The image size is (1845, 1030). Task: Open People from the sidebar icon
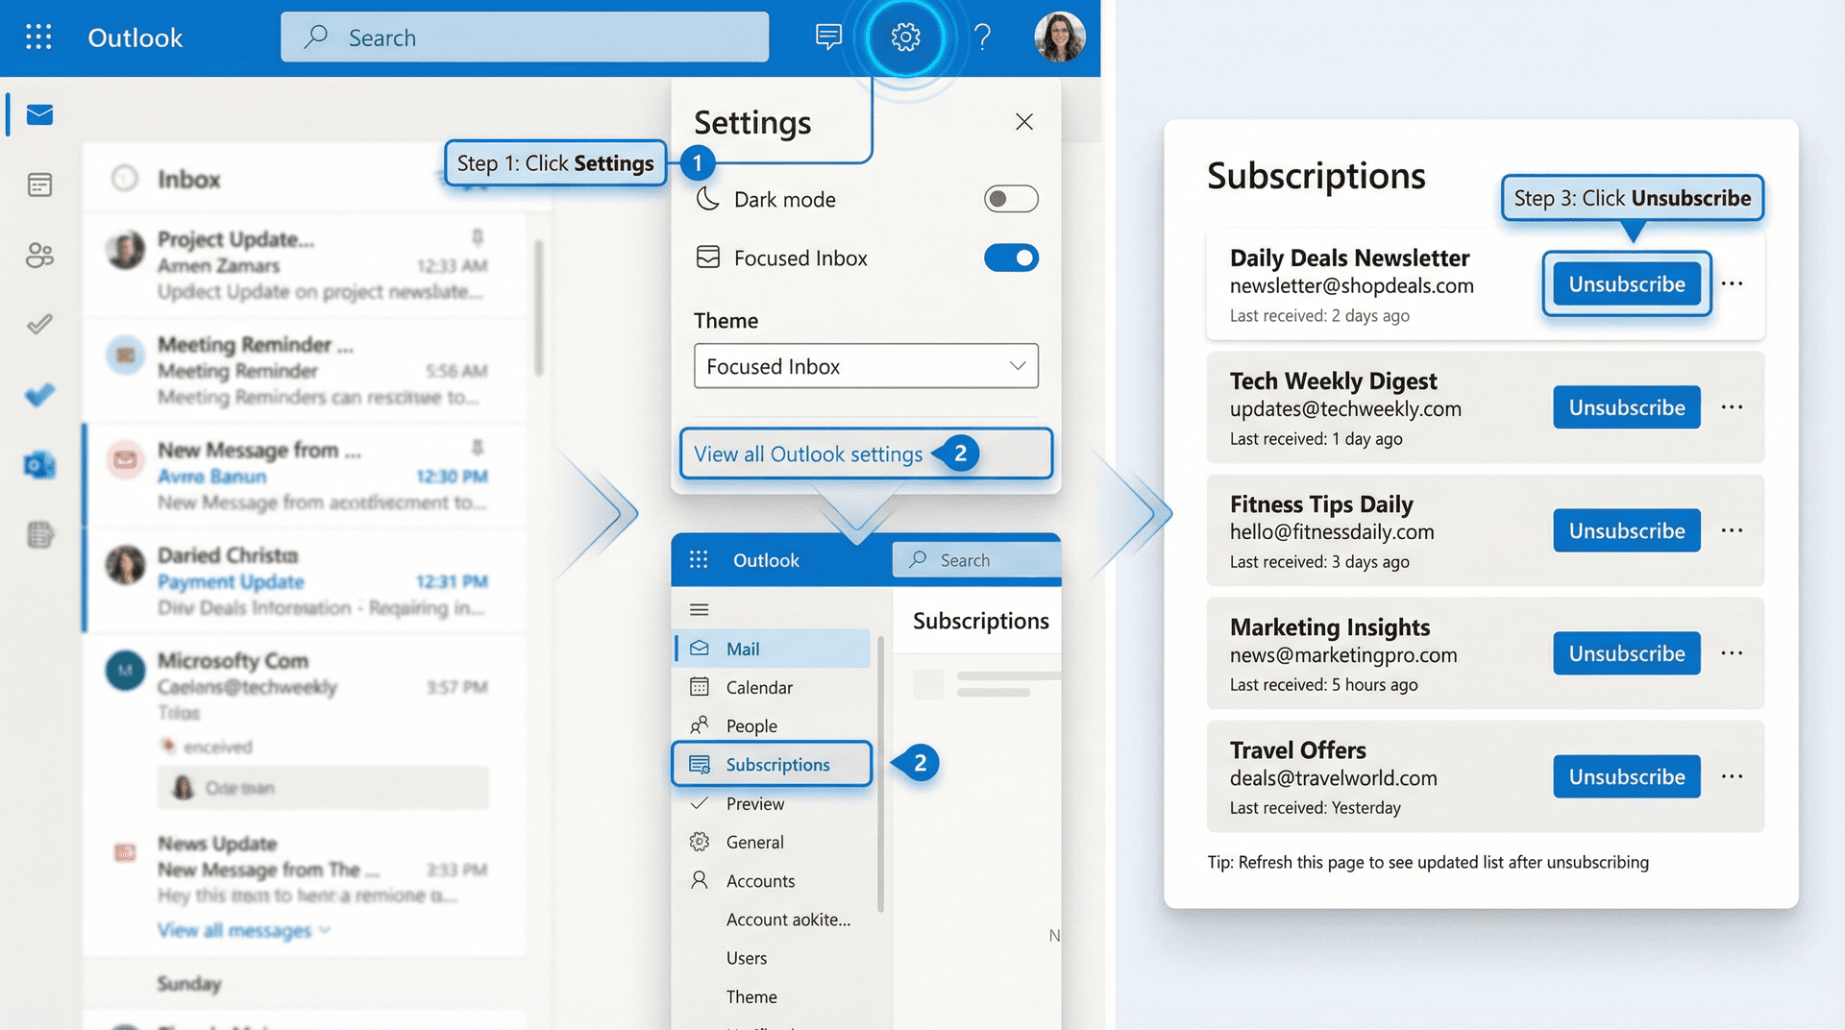pyautogui.click(x=38, y=255)
